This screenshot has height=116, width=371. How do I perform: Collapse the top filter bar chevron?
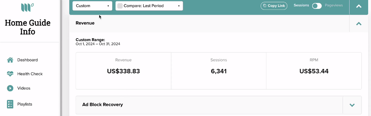pyautogui.click(x=359, y=6)
